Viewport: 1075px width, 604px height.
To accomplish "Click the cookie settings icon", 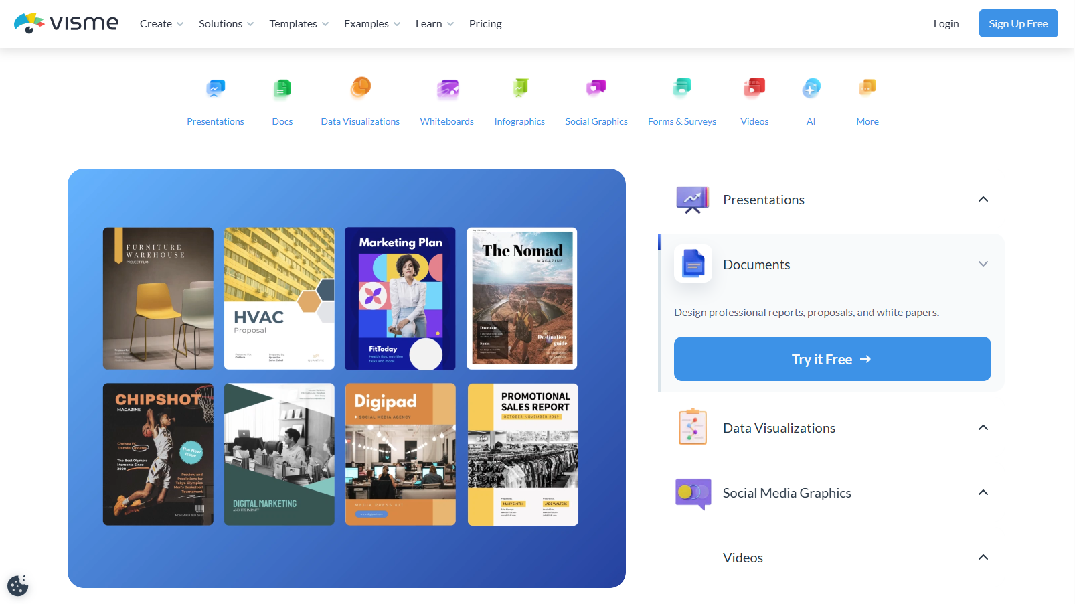I will click(x=18, y=585).
